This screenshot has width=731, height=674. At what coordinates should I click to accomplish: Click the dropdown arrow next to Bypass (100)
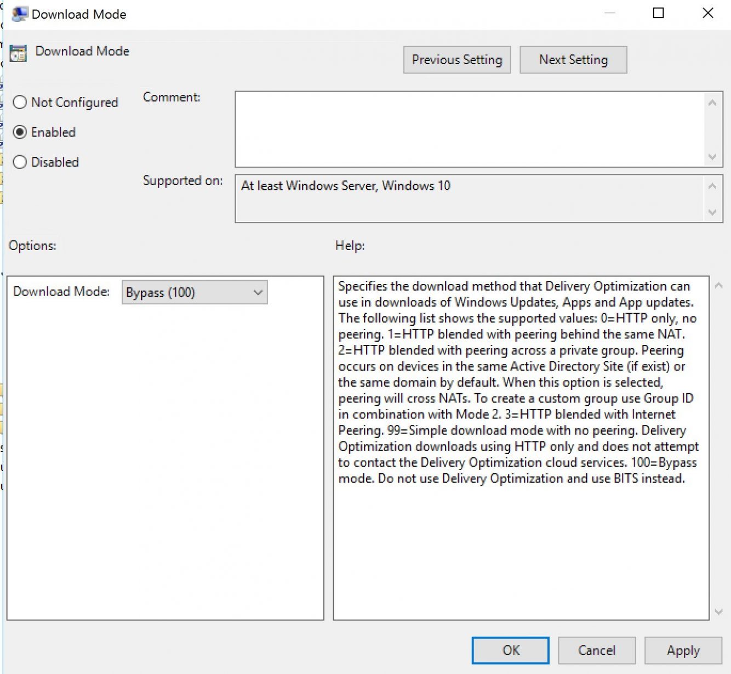click(x=258, y=292)
